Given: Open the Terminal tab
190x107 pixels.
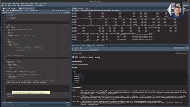Looking at the screenshot, I should [x=80, y=8].
